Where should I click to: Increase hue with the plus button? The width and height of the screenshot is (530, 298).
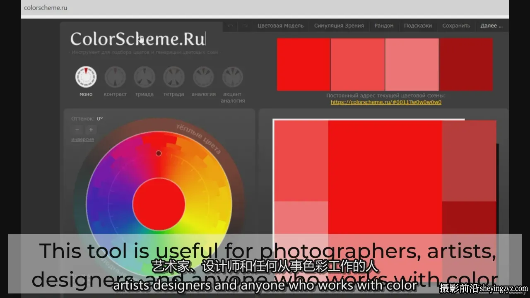pos(91,130)
